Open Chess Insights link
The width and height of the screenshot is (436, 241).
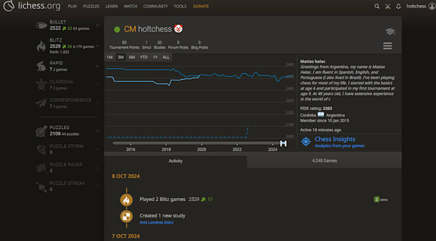point(335,139)
